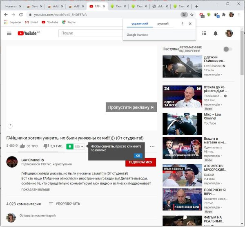Image resolution: width=245 pixels, height=227 pixels.
Task: Open the Сервисы apps bookmark
Action: click(x=13, y=22)
